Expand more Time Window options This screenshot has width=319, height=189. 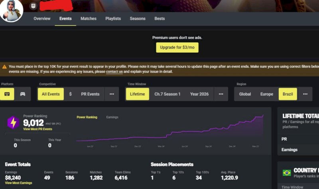[x=221, y=94]
